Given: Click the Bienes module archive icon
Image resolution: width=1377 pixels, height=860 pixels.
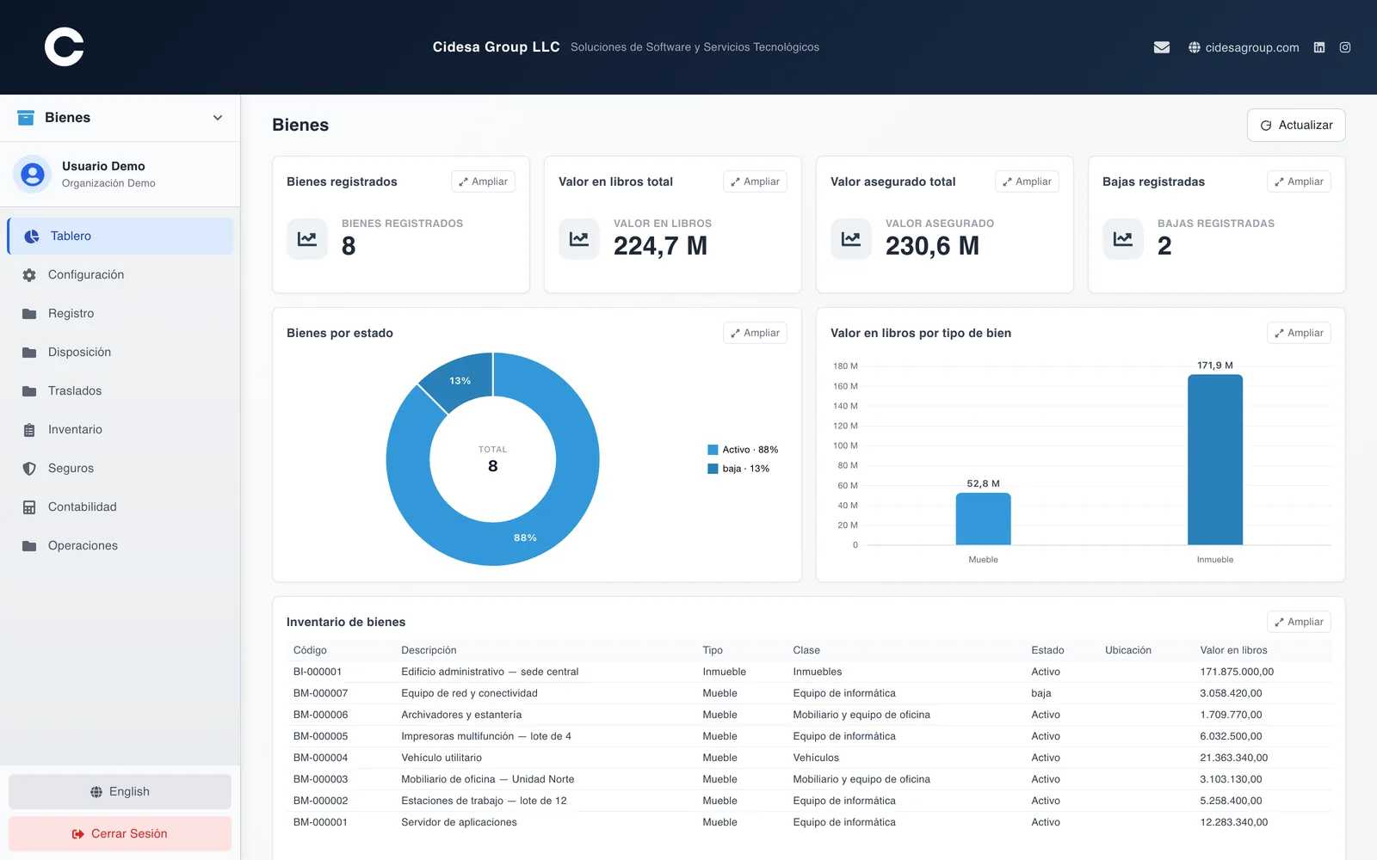Looking at the screenshot, I should point(26,118).
